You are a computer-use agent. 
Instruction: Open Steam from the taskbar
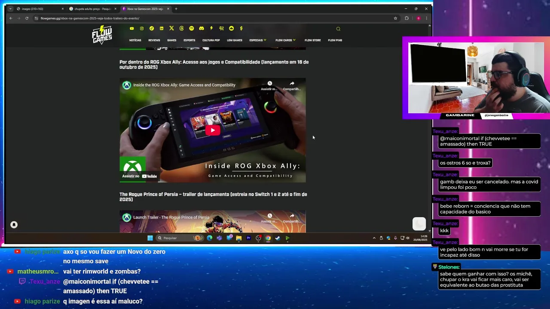click(278, 238)
